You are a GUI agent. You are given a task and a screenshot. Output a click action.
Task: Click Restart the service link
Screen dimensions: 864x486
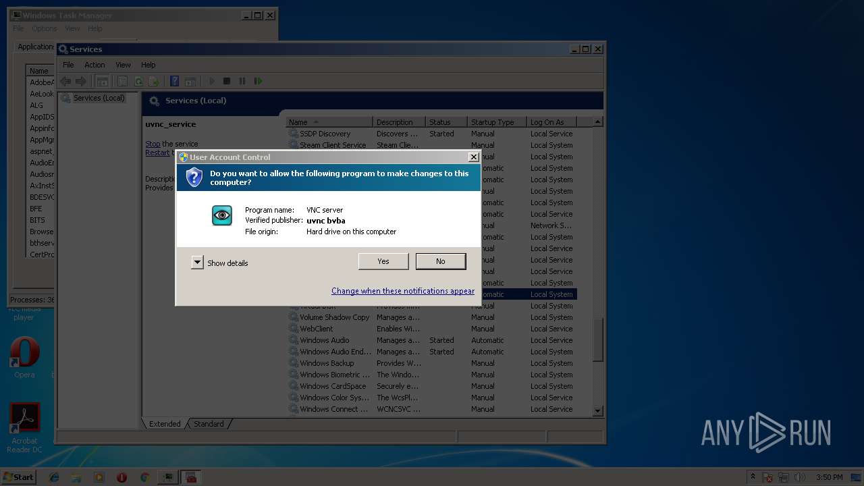click(x=157, y=153)
